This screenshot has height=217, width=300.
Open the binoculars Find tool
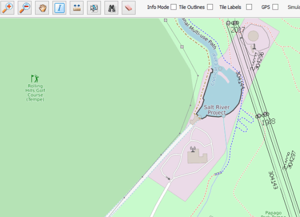(x=111, y=7)
